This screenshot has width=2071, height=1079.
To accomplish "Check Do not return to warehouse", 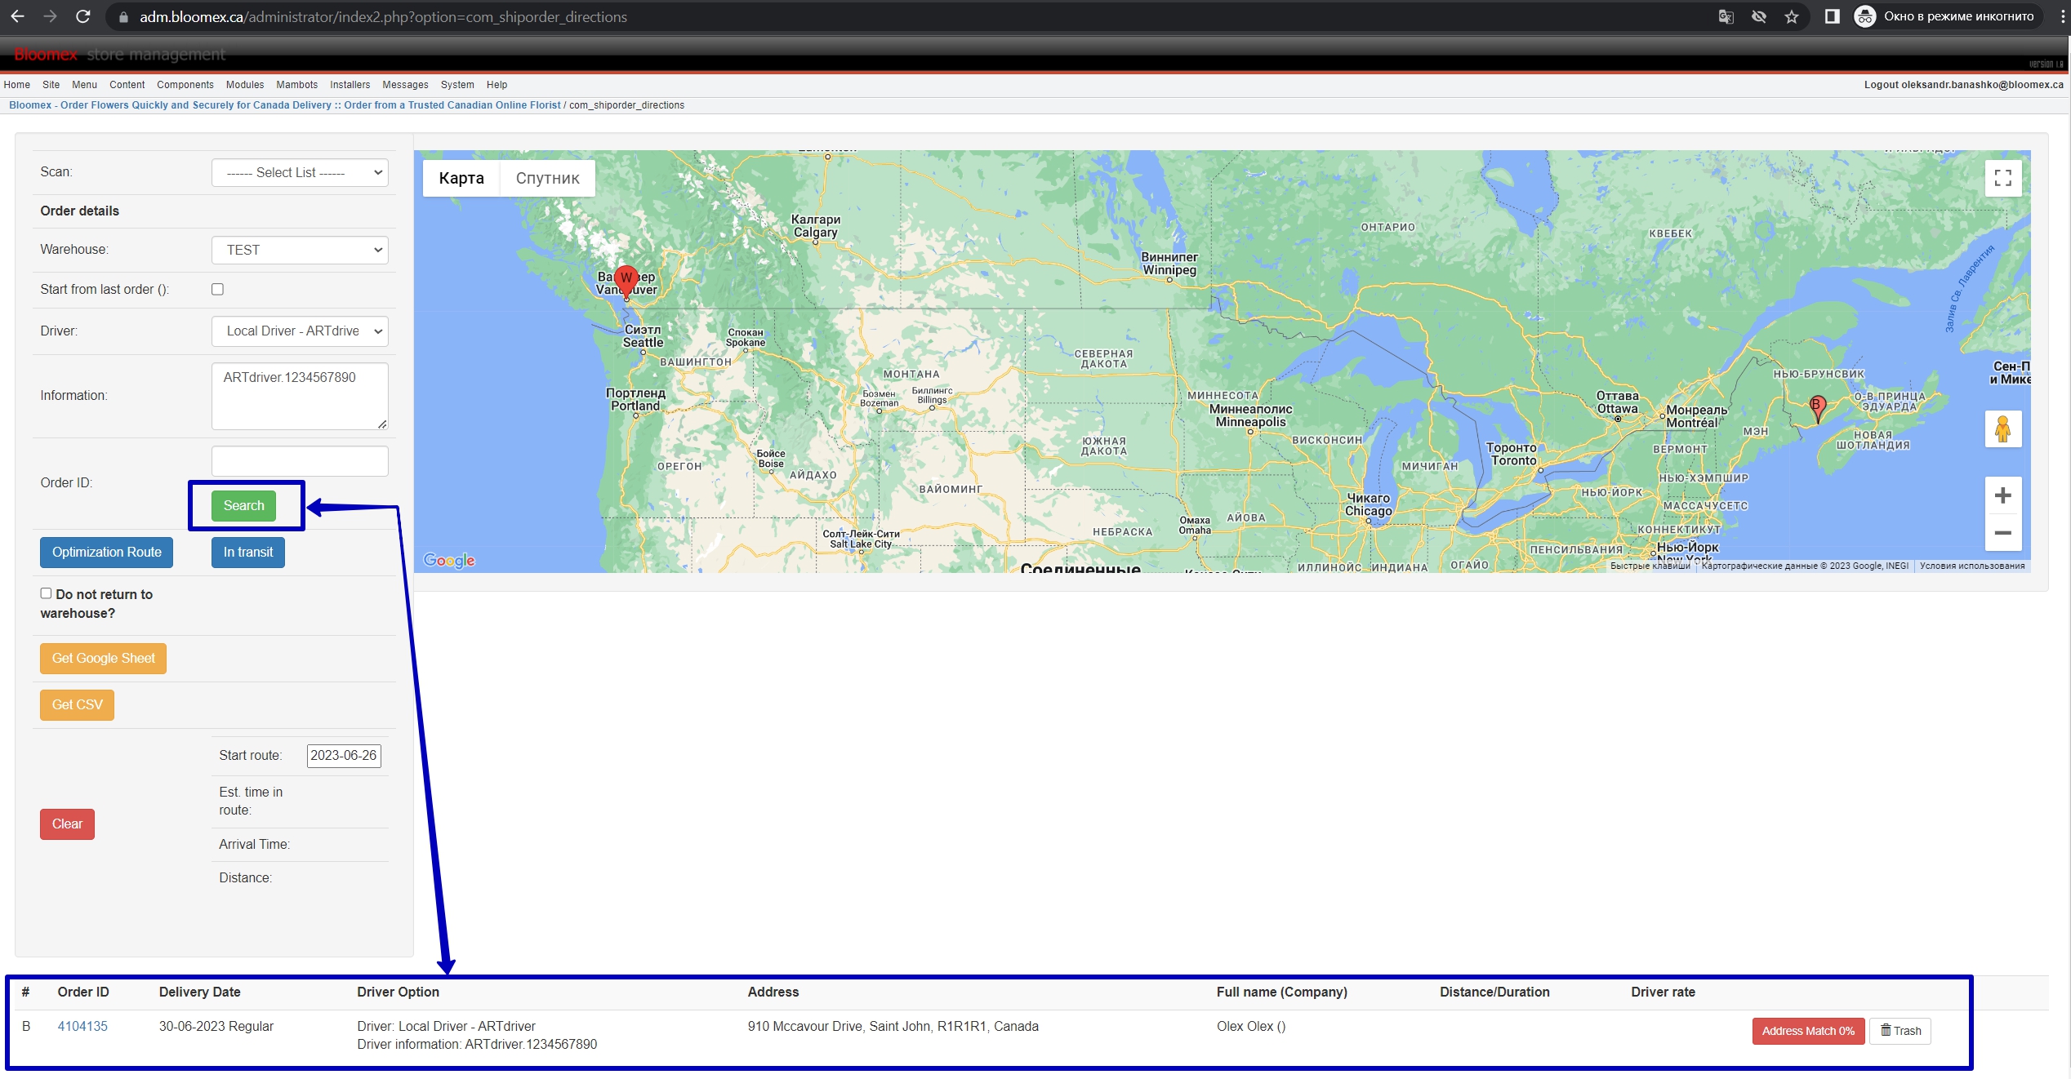I will (46, 593).
